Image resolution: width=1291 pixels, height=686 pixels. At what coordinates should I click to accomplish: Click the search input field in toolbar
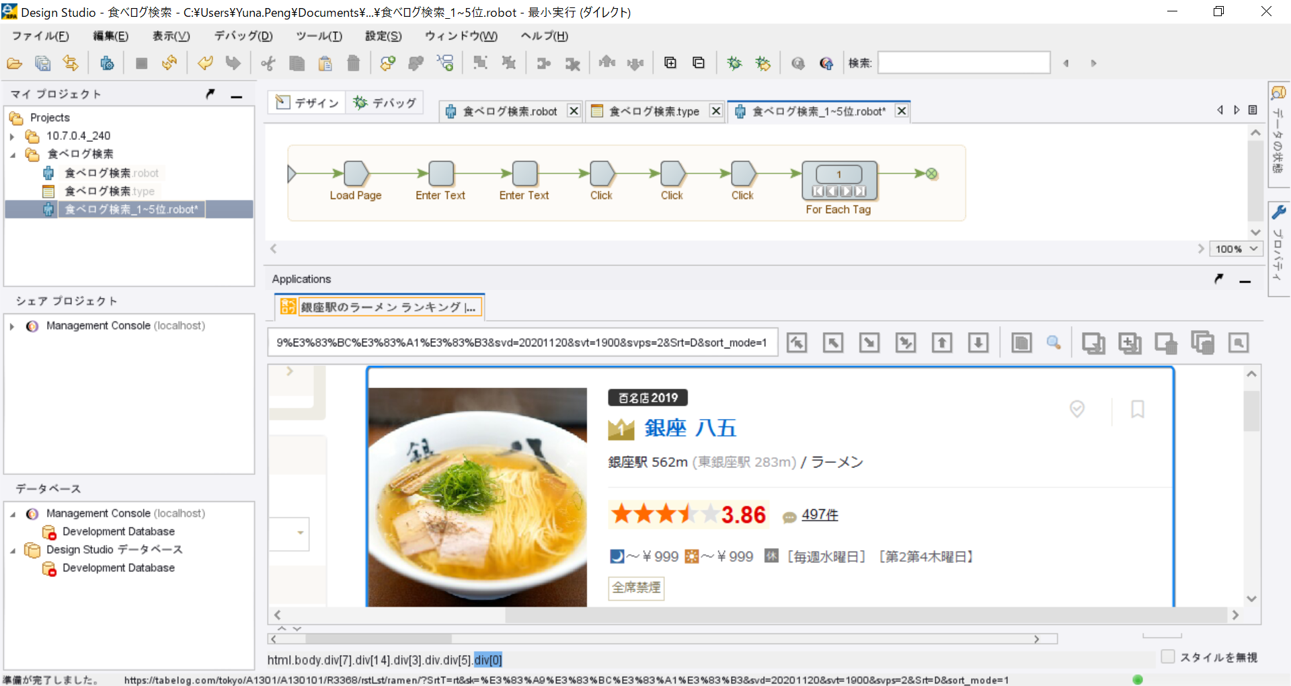point(964,63)
